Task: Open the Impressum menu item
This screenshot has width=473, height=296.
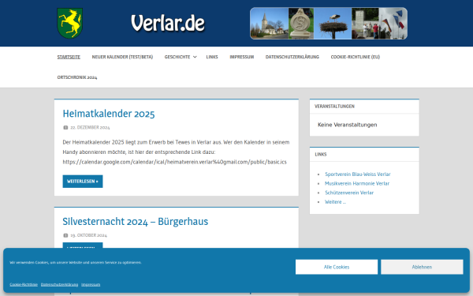Action: [x=242, y=57]
